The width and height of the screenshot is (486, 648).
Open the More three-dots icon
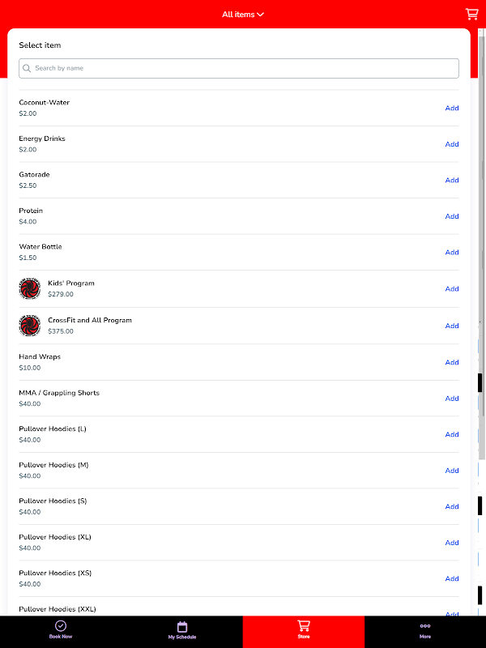coord(425,626)
